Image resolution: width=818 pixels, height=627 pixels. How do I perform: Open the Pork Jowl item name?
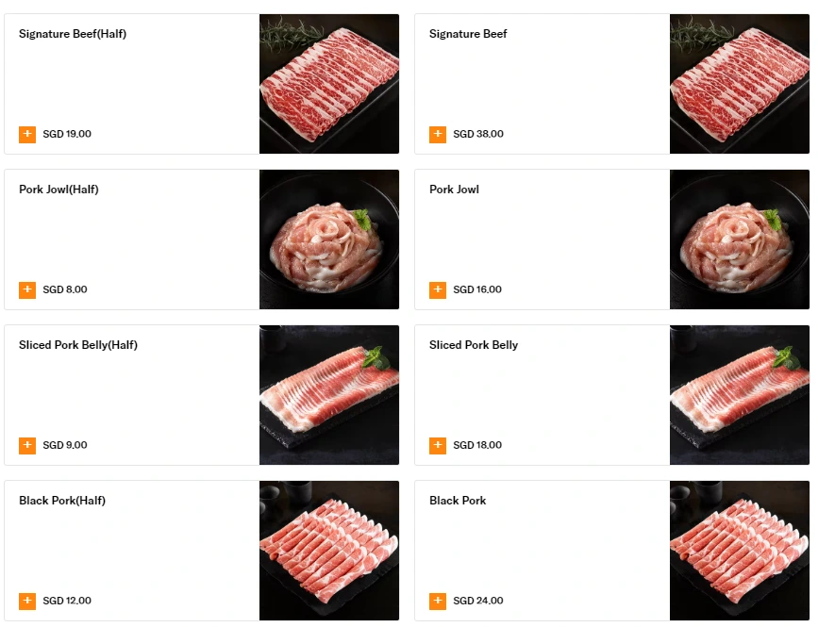point(454,190)
